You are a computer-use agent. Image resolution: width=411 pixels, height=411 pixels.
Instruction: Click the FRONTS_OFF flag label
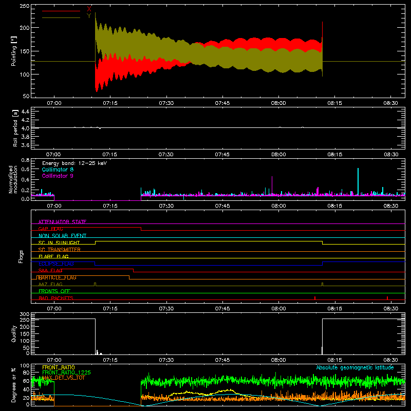[x=54, y=291]
